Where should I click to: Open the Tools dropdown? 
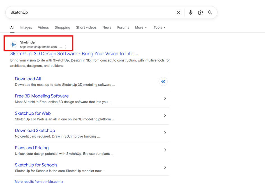(x=159, y=27)
